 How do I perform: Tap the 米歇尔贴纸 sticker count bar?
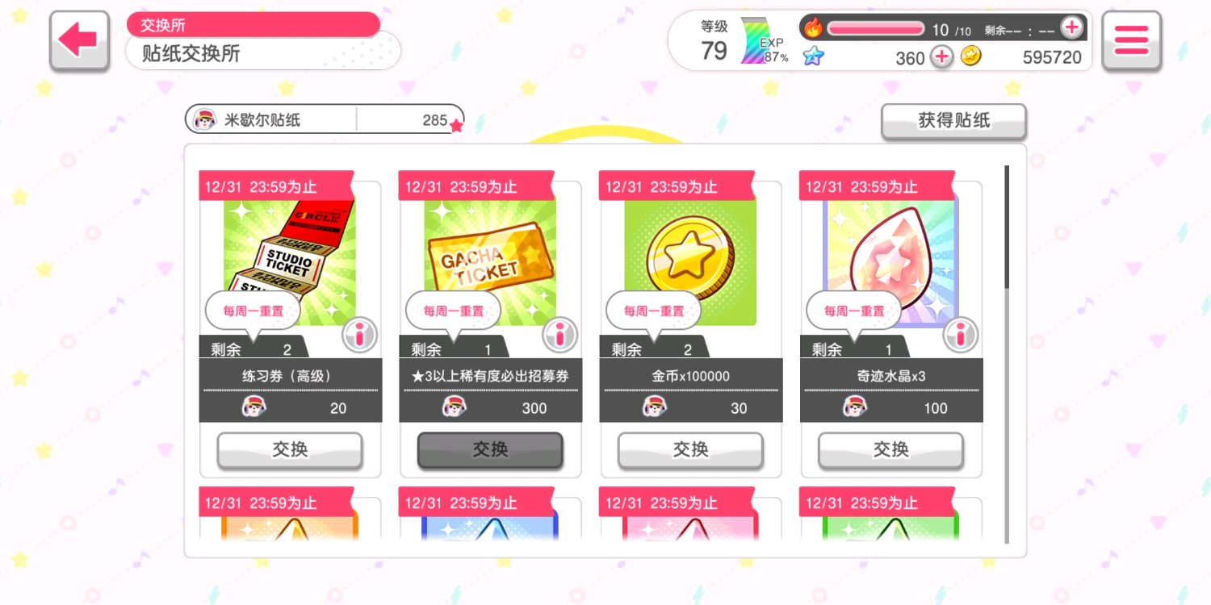tap(325, 120)
